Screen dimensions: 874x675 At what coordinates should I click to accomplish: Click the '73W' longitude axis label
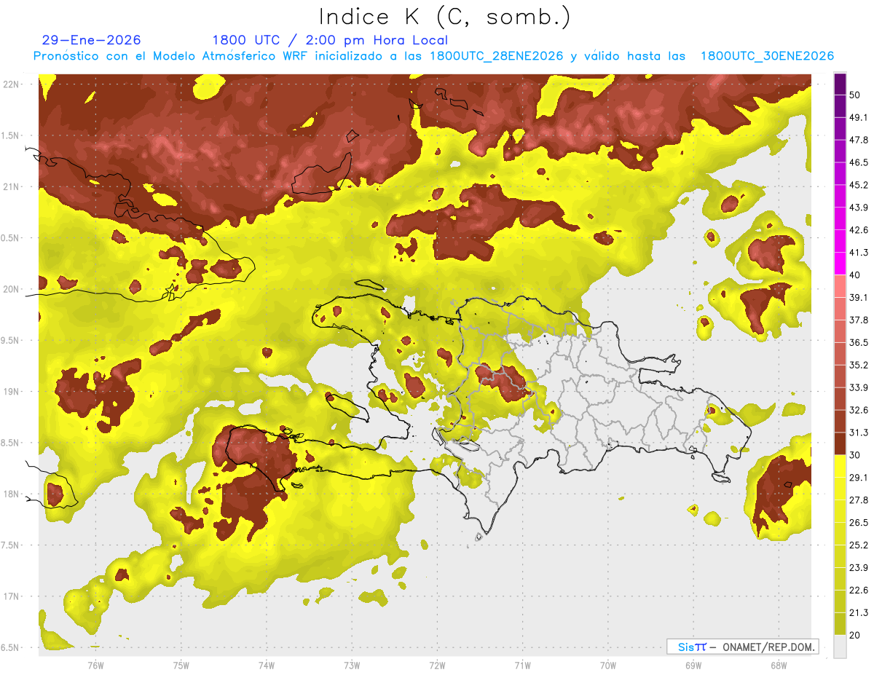tap(352, 666)
